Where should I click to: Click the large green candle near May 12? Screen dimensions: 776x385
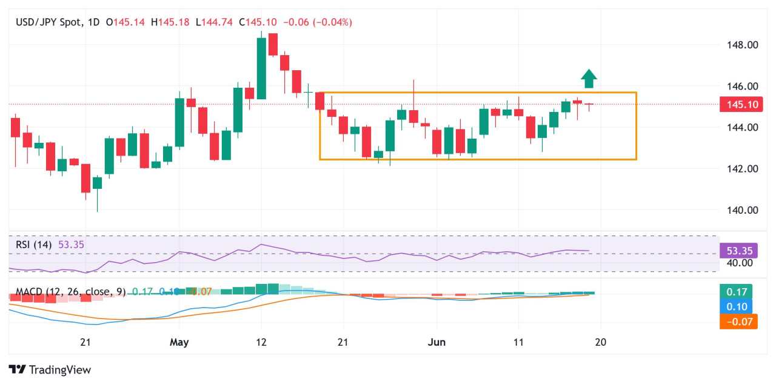[x=261, y=68]
